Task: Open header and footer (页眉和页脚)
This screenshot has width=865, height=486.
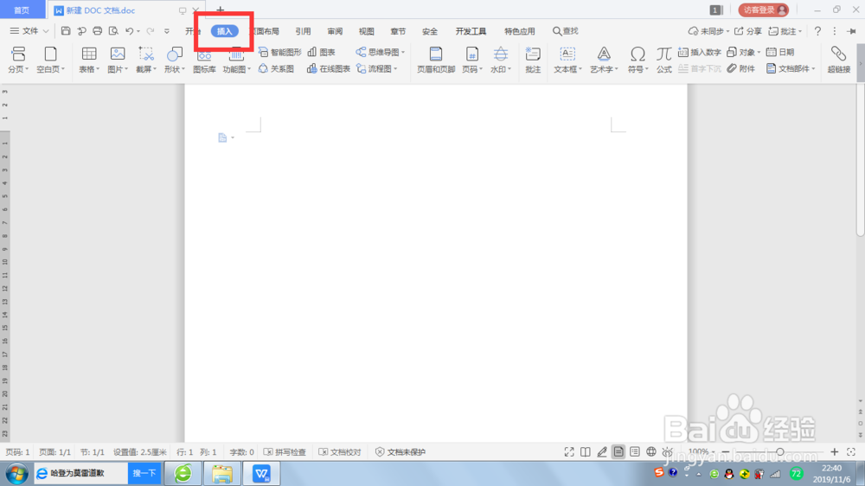Action: [x=436, y=60]
